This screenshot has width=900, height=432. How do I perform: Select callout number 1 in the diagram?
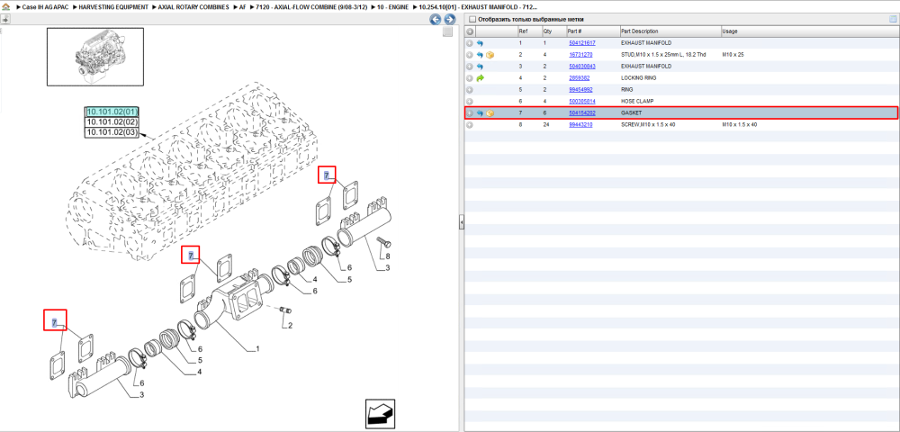click(x=257, y=348)
